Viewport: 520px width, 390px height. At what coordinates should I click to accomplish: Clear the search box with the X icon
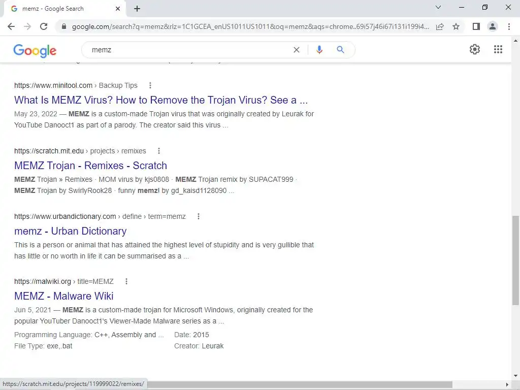pyautogui.click(x=297, y=50)
